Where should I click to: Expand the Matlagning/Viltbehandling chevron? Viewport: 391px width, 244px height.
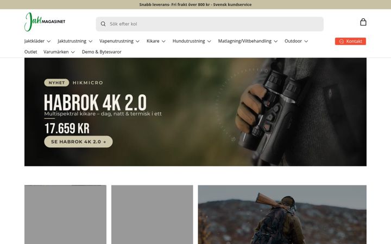(275, 41)
